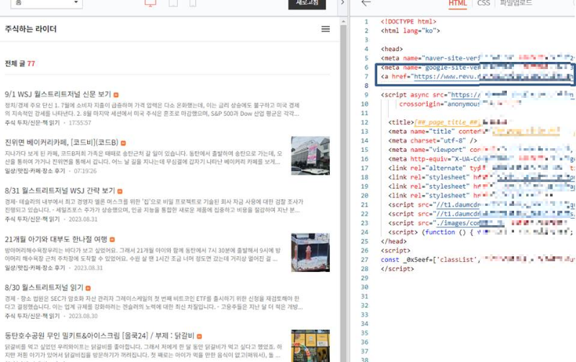Click the timestamp 17:55:57 under first post

pyautogui.click(x=80, y=122)
